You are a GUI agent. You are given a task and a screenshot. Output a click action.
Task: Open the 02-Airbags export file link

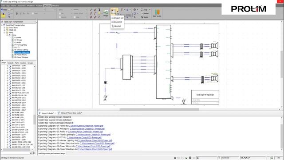pos(87,128)
